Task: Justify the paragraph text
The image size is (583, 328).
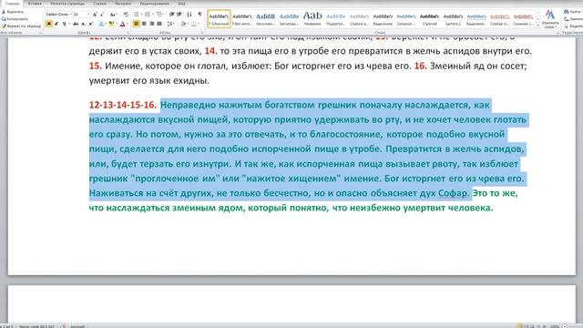Action: [159, 24]
